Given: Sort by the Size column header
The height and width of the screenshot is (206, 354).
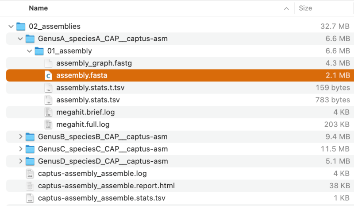Looking at the screenshot, I should [305, 8].
